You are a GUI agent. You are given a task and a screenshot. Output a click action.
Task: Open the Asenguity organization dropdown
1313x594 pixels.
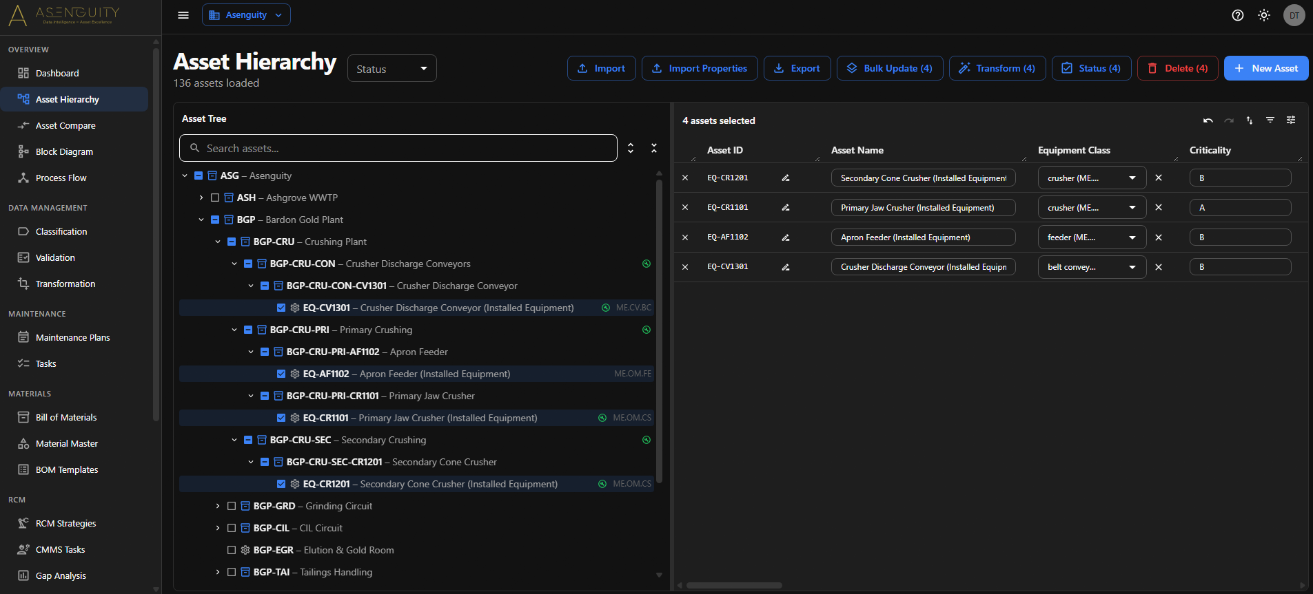click(246, 15)
